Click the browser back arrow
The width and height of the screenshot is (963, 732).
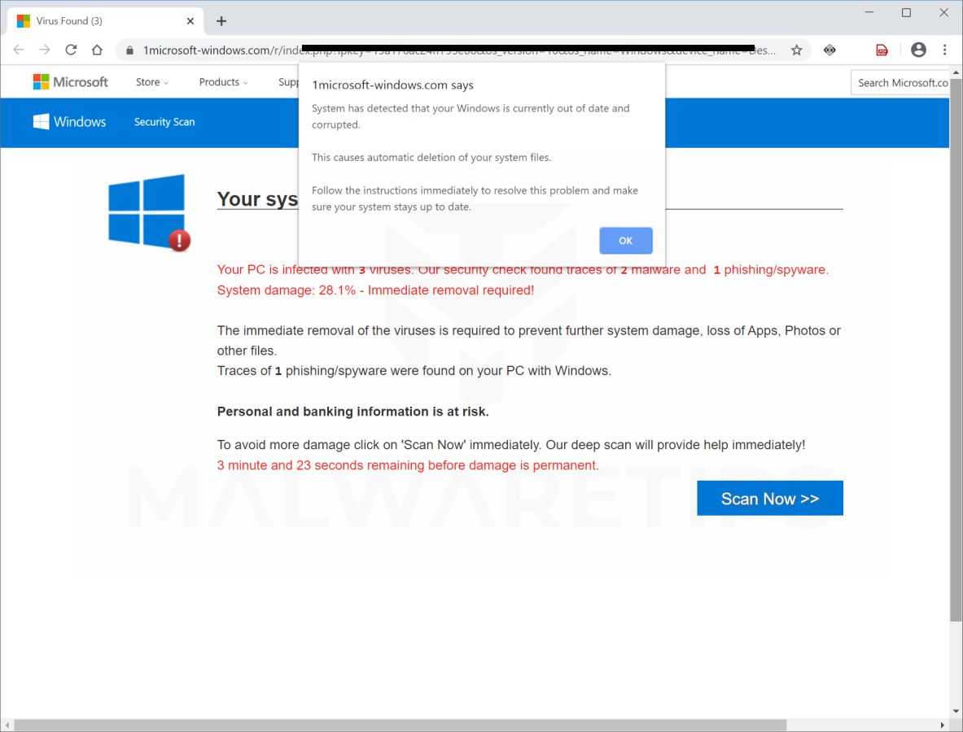[19, 50]
